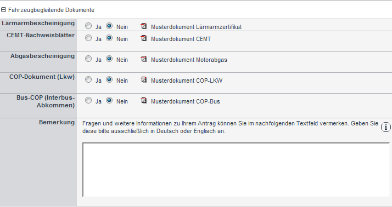Select Ja for COP-Dokument (Lkw)
This screenshot has height=207, width=392.
pyautogui.click(x=88, y=79)
